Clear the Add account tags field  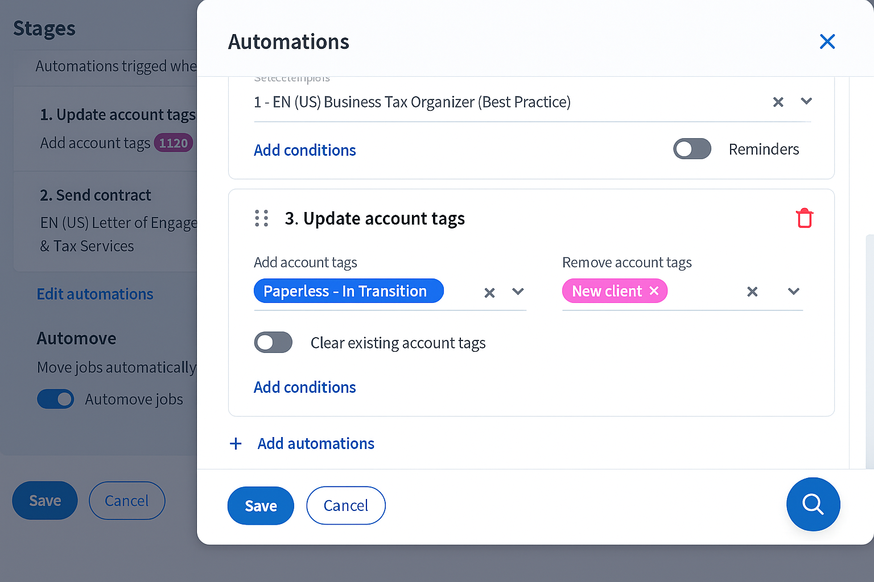click(x=489, y=293)
